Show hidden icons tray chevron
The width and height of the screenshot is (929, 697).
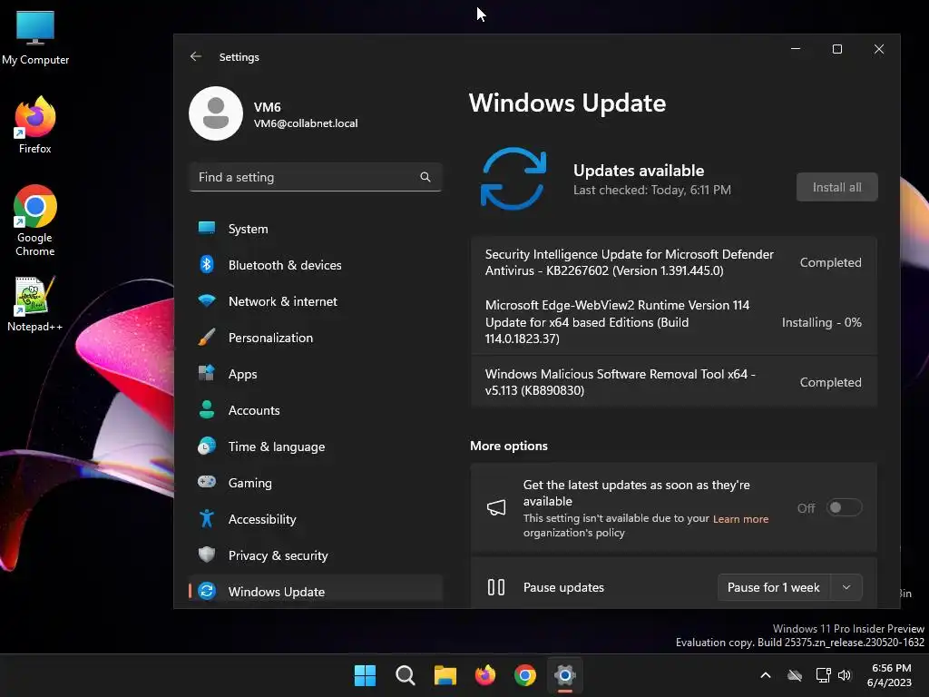tap(766, 675)
